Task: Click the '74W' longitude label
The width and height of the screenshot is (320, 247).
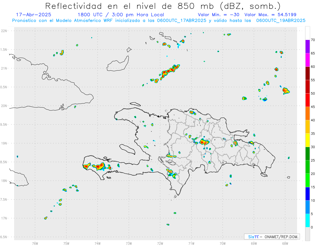Action: click(x=98, y=244)
